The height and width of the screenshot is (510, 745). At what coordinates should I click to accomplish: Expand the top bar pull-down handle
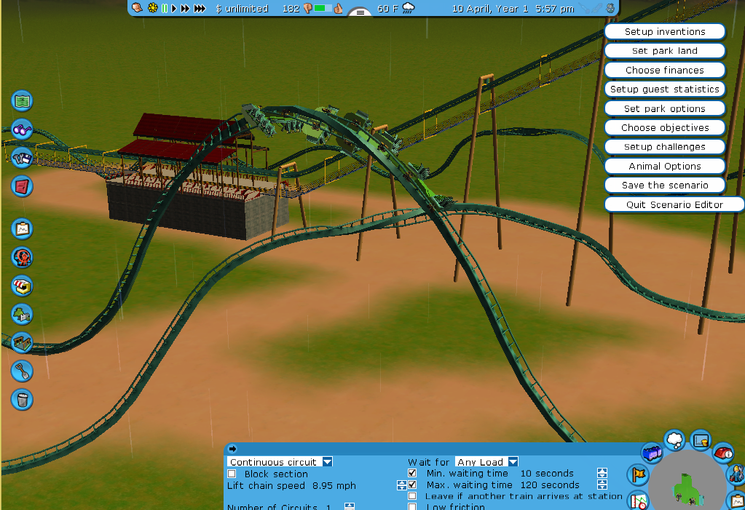coord(360,12)
